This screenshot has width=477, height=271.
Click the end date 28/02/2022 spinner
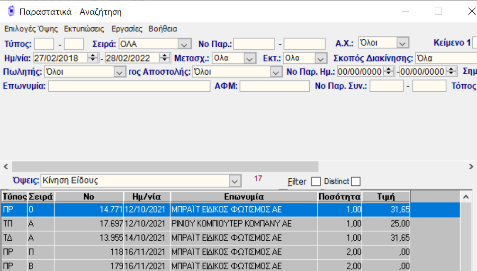[x=165, y=58]
